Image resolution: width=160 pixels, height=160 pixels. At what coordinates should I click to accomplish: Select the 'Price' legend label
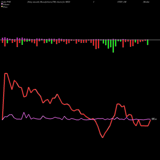[5, 7]
